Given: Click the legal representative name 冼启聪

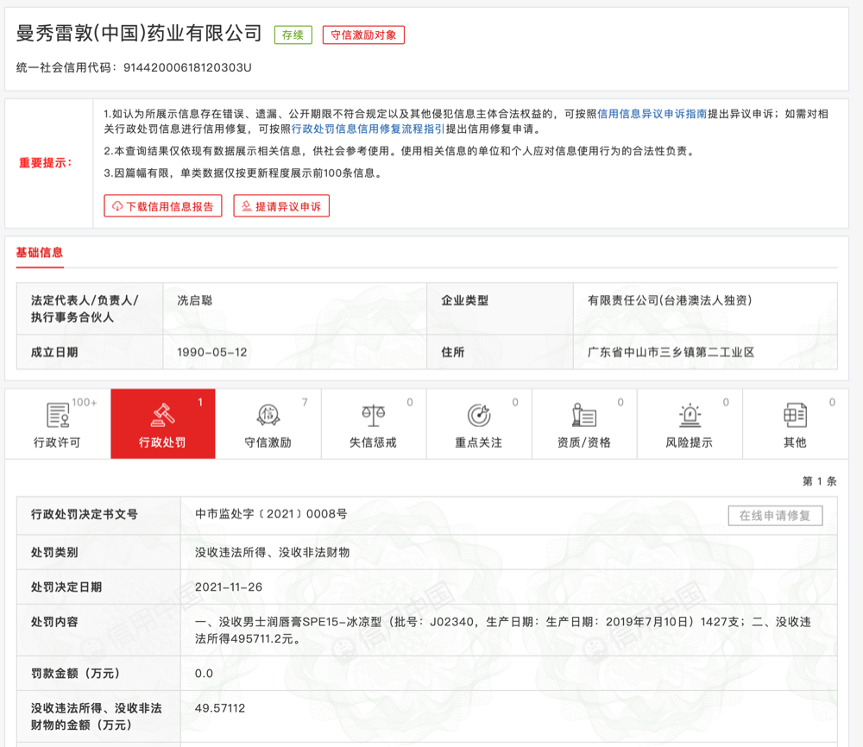Looking at the screenshot, I should click(x=194, y=301).
